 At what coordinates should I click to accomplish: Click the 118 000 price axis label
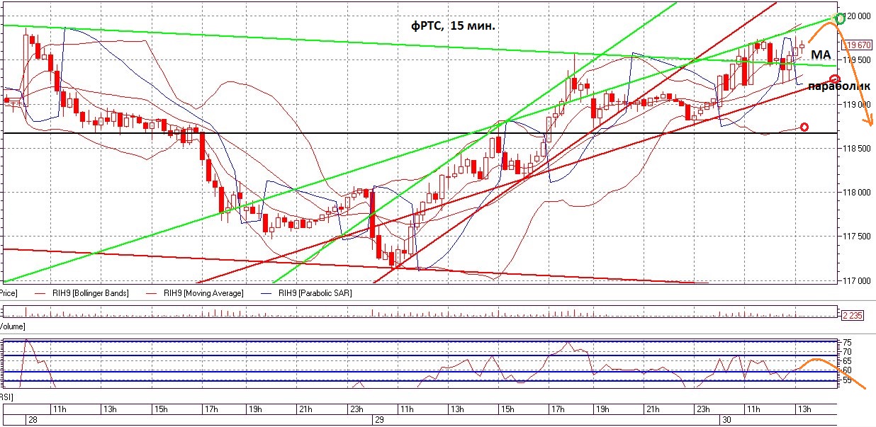(858, 193)
